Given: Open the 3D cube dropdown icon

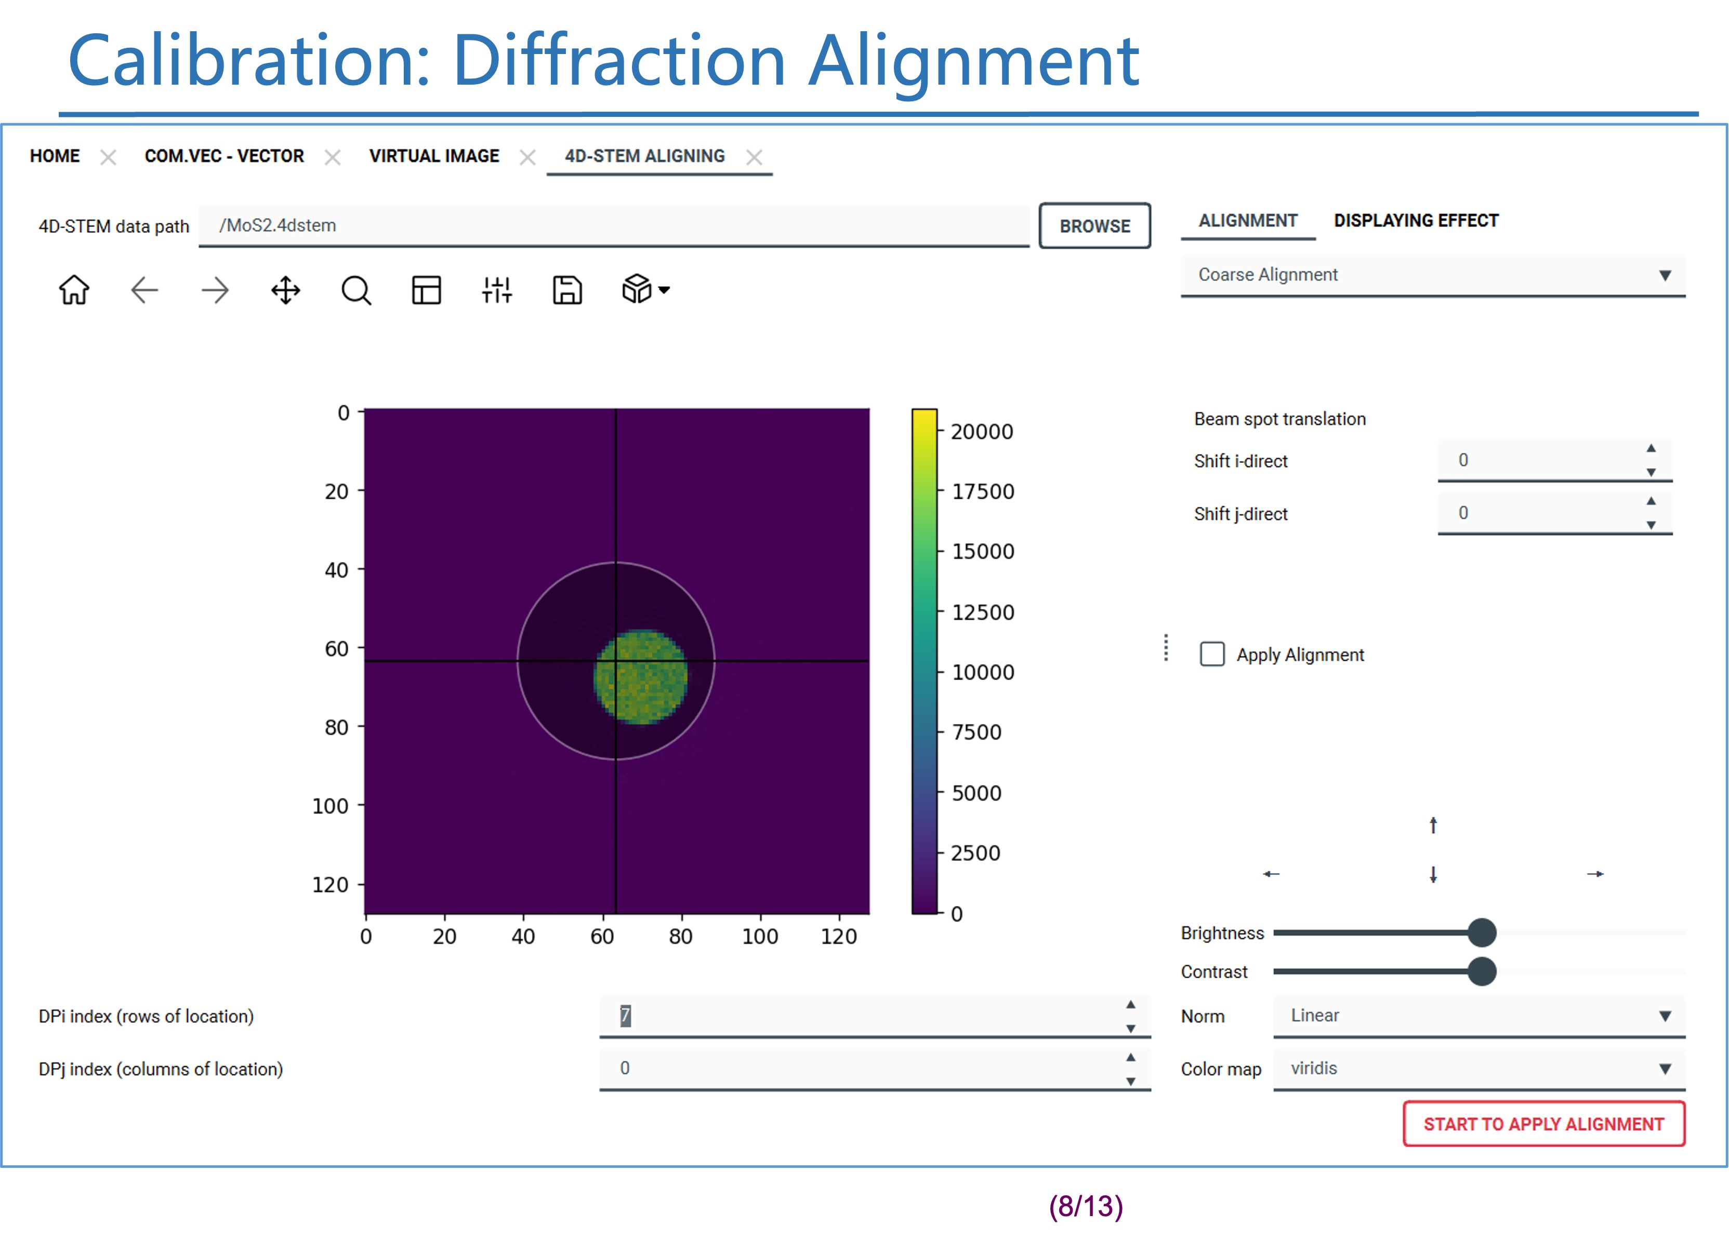Looking at the screenshot, I should tap(645, 290).
